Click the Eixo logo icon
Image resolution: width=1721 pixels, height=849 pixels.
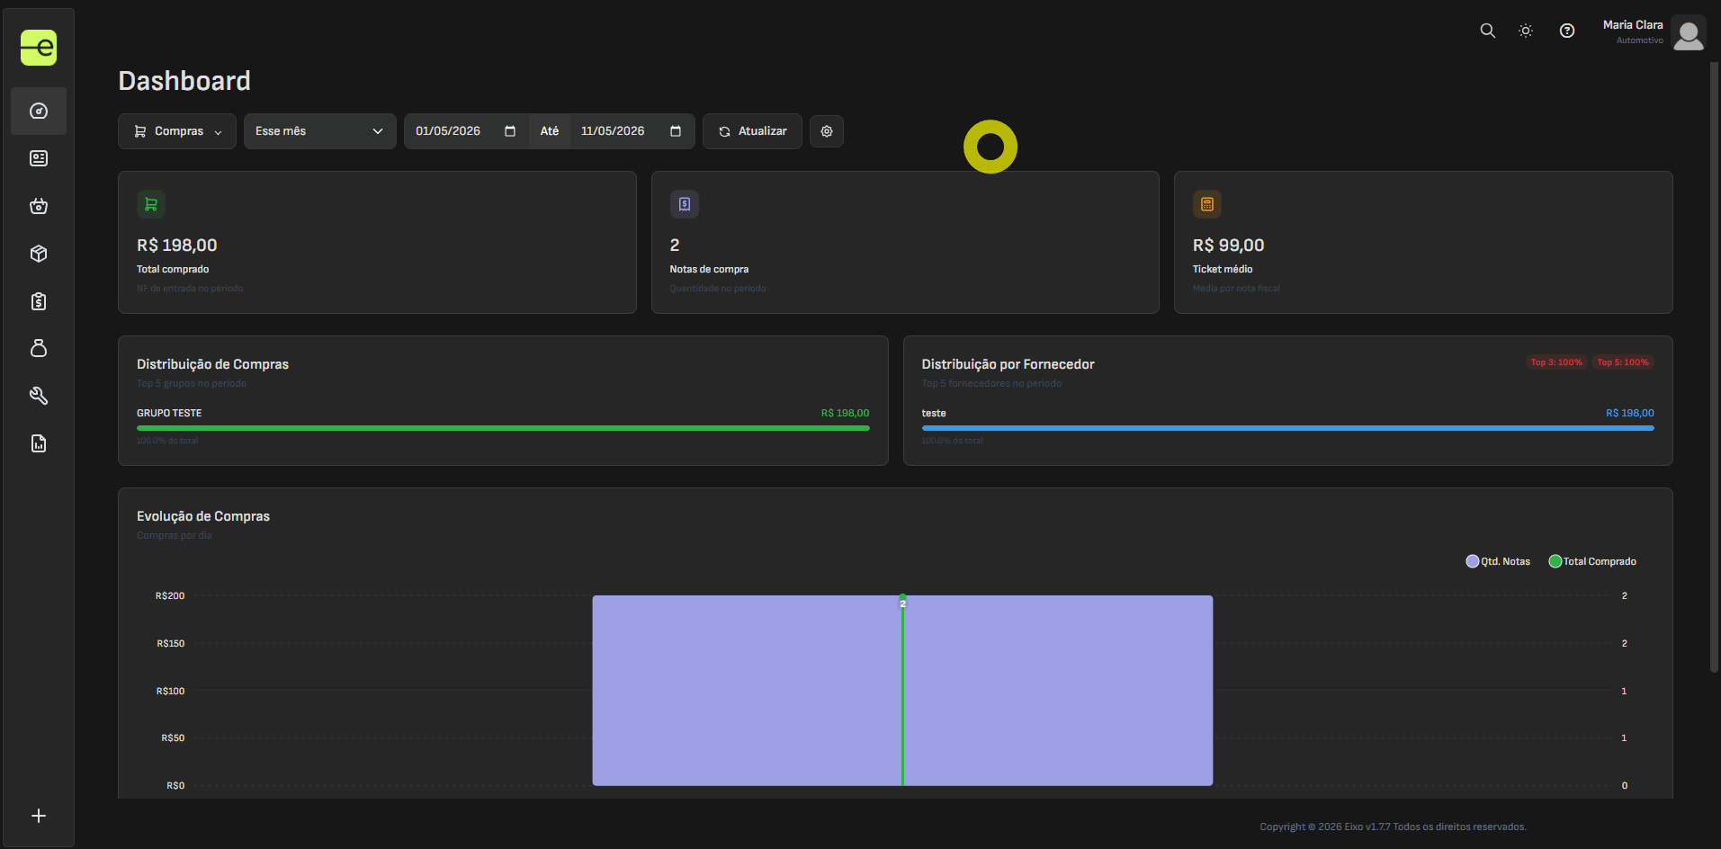click(x=39, y=48)
